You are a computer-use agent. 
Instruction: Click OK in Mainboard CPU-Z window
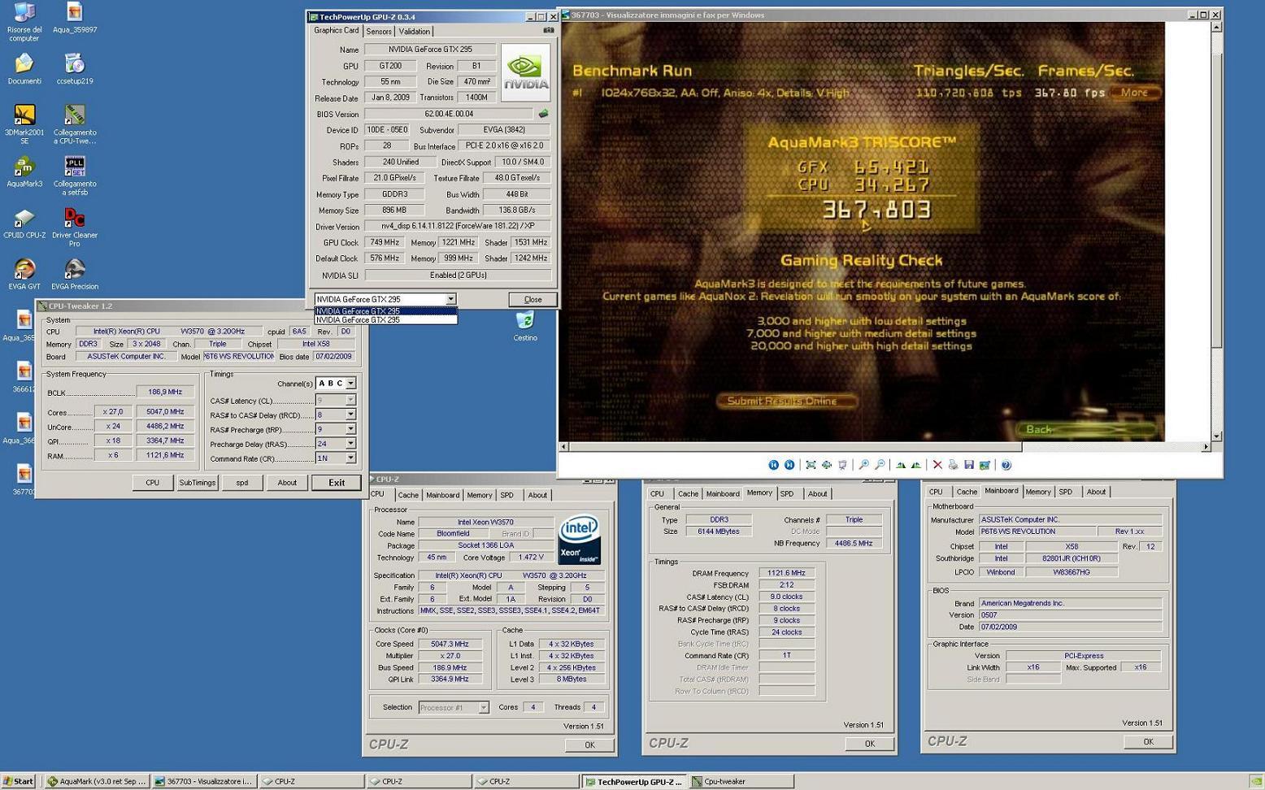point(1148,742)
